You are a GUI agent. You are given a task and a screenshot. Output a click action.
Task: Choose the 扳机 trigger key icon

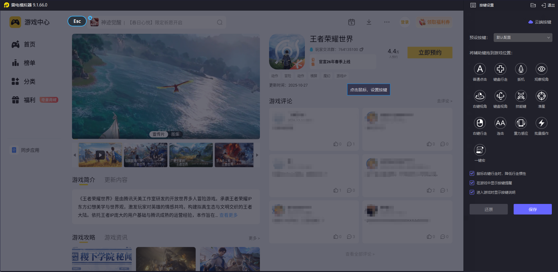point(521,69)
